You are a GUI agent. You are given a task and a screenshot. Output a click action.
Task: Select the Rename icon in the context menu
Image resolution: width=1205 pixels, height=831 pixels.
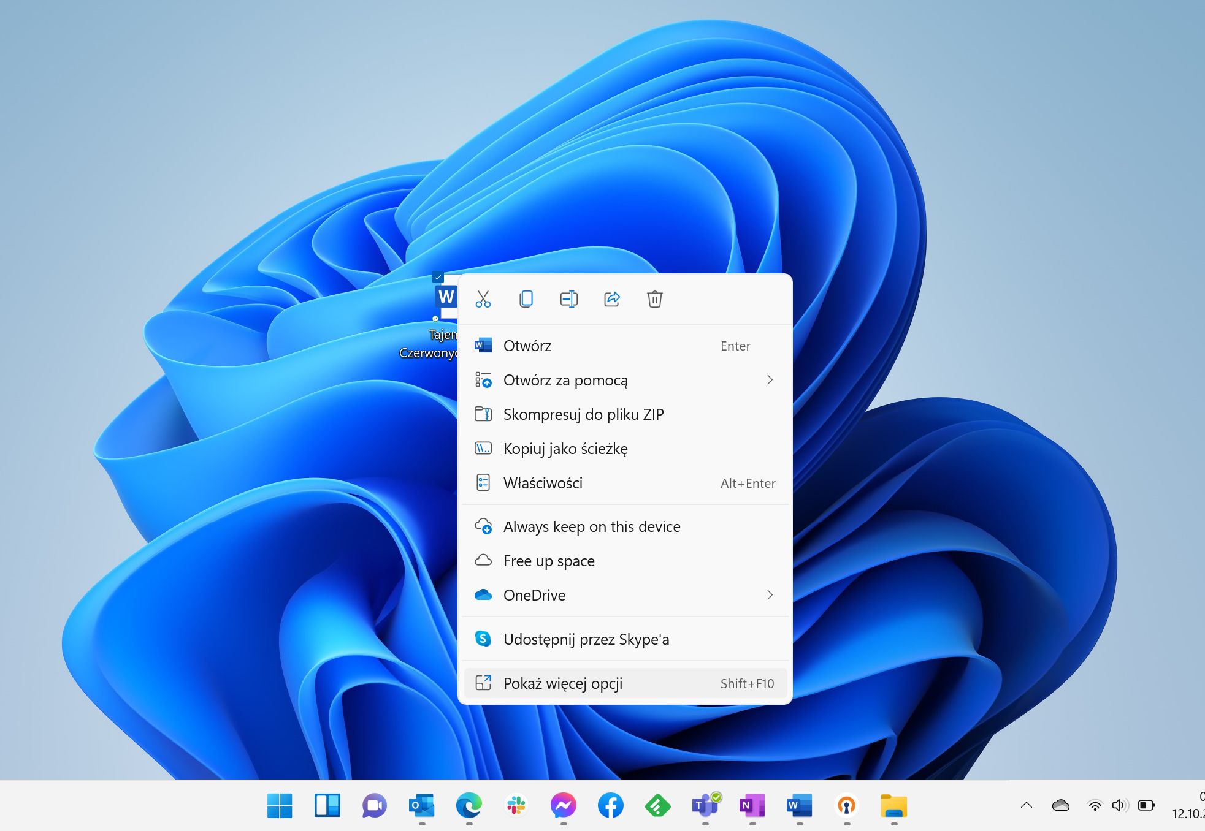[568, 300]
